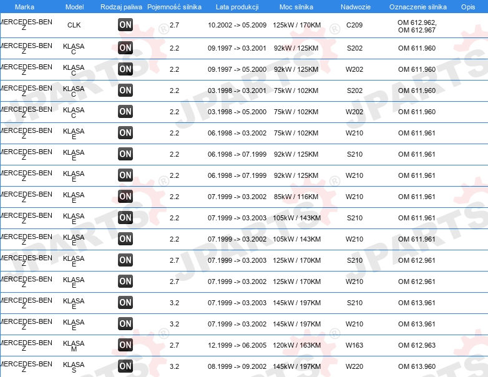Click ON icon for Klasa C W202 75kW row
The height and width of the screenshot is (377, 488).
pos(125,112)
